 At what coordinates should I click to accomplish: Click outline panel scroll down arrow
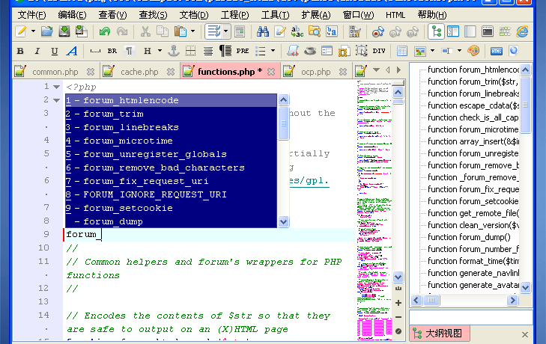(526, 287)
